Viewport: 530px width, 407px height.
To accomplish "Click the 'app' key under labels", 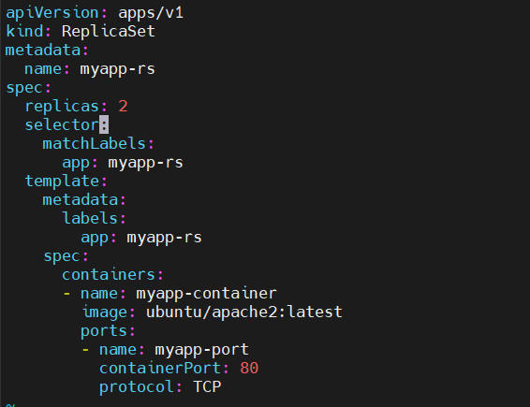I will pos(95,238).
